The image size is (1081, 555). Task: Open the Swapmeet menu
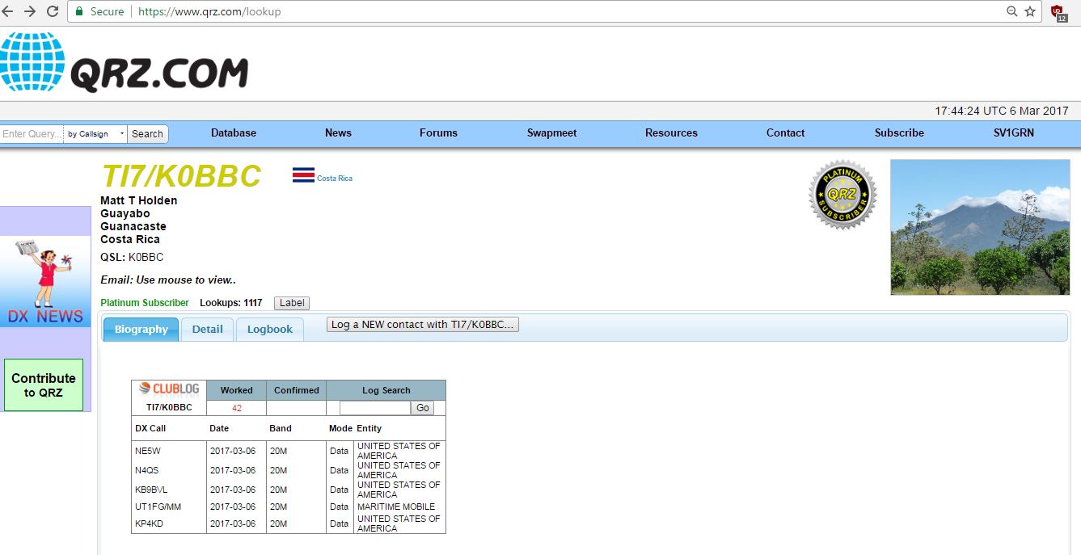(x=552, y=133)
